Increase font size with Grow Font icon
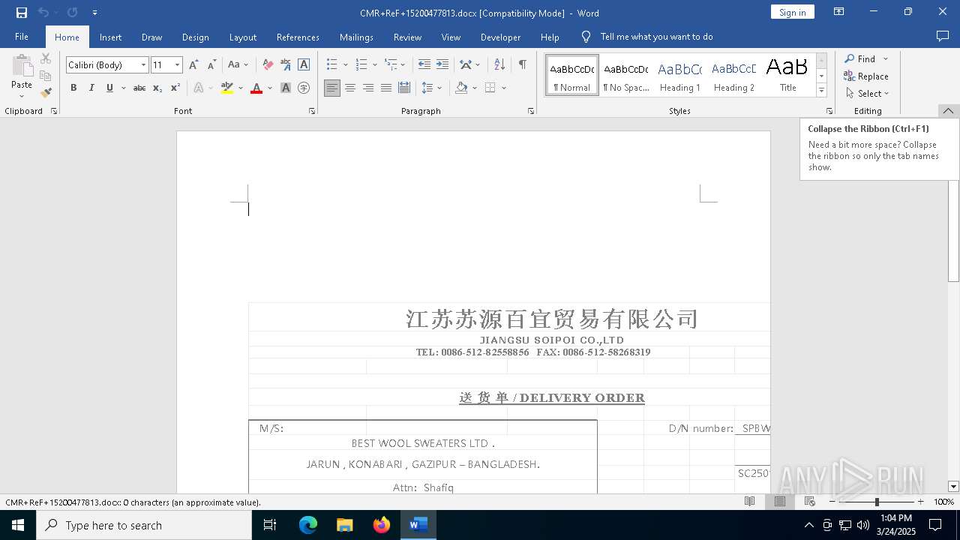 [x=194, y=65]
